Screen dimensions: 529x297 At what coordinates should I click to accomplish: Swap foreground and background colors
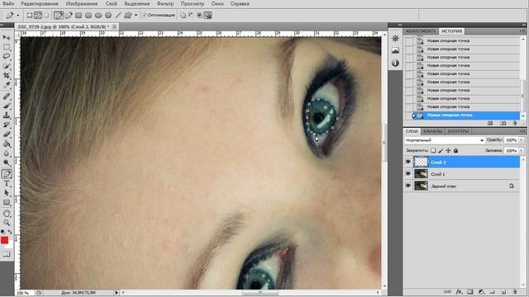(x=10, y=232)
